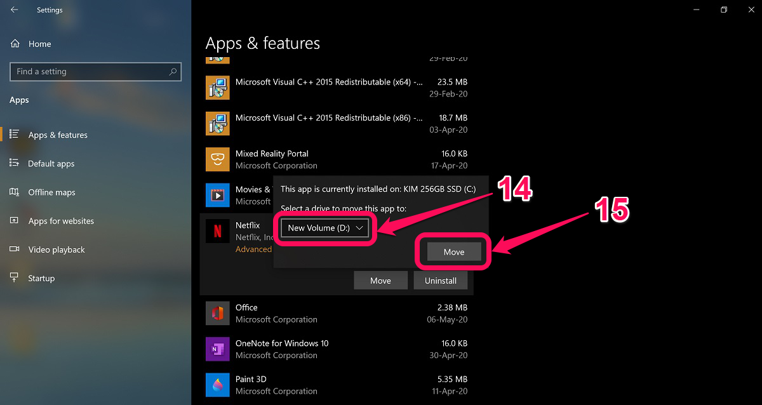This screenshot has width=762, height=405.
Task: Select the Movies & TV app icon
Action: pyautogui.click(x=217, y=195)
